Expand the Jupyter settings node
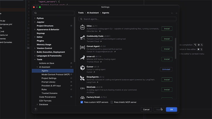This screenshot has width=212, height=119. point(35,22)
